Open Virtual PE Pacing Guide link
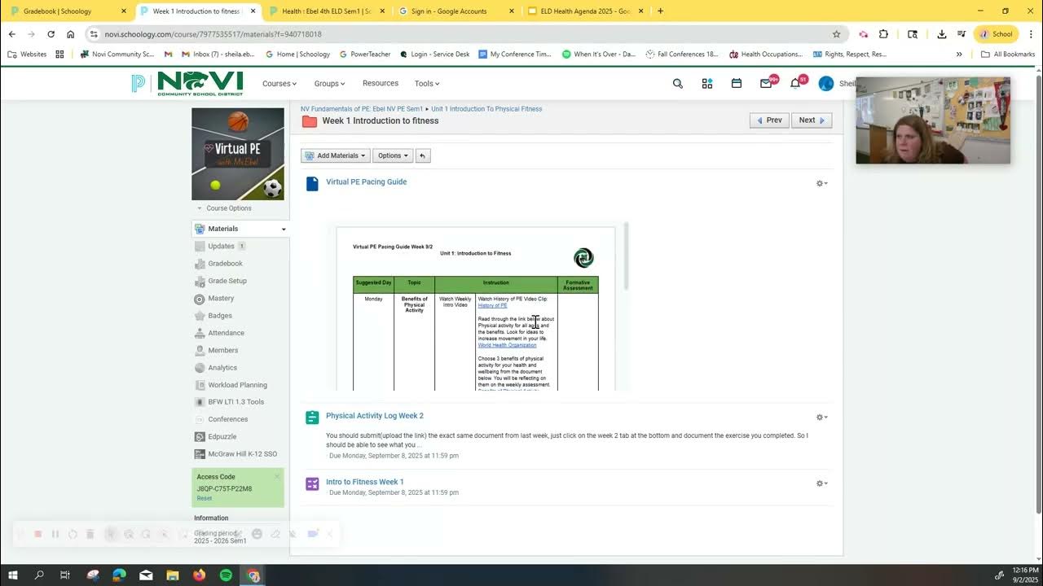 (366, 182)
